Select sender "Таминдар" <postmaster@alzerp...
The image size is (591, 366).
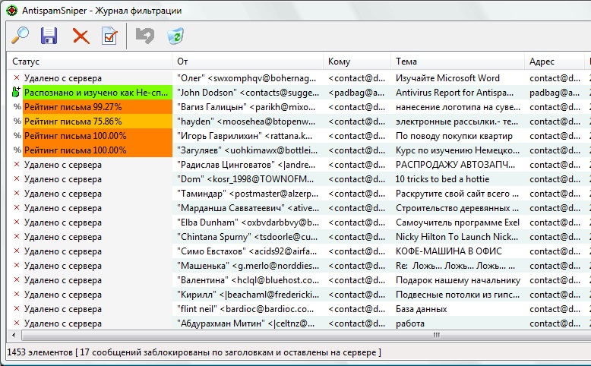point(248,194)
